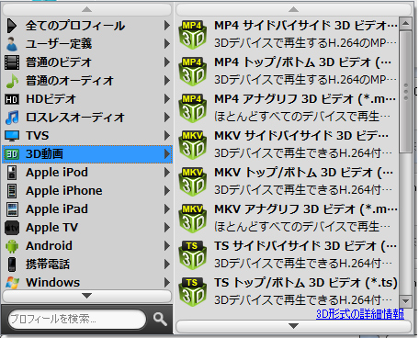Screen dimensions: 419x338
Task: Click category list scroll-up bar
Action: [87, 10]
